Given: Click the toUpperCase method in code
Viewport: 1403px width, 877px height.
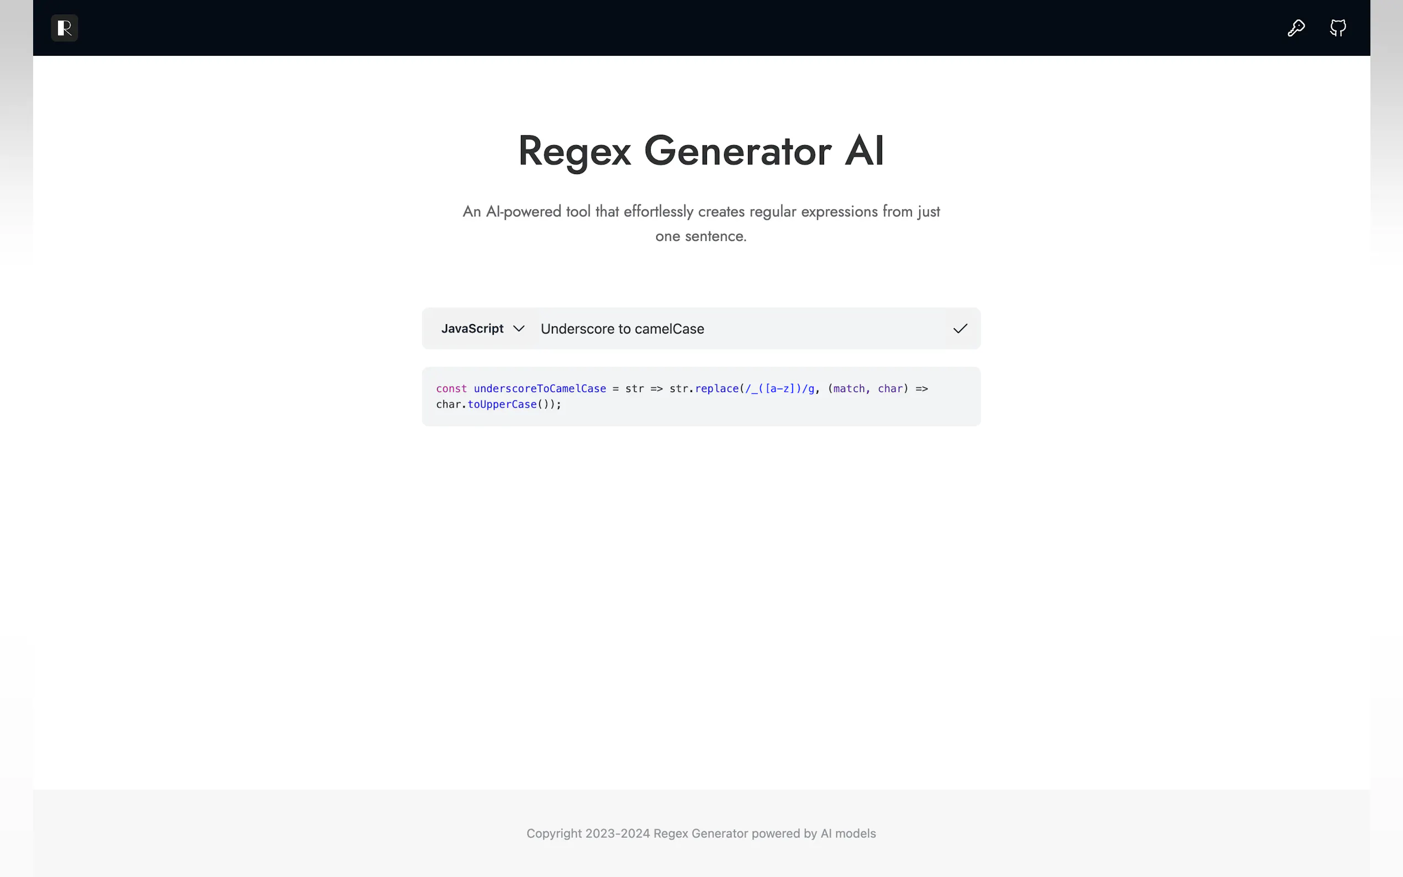Looking at the screenshot, I should click(x=502, y=404).
